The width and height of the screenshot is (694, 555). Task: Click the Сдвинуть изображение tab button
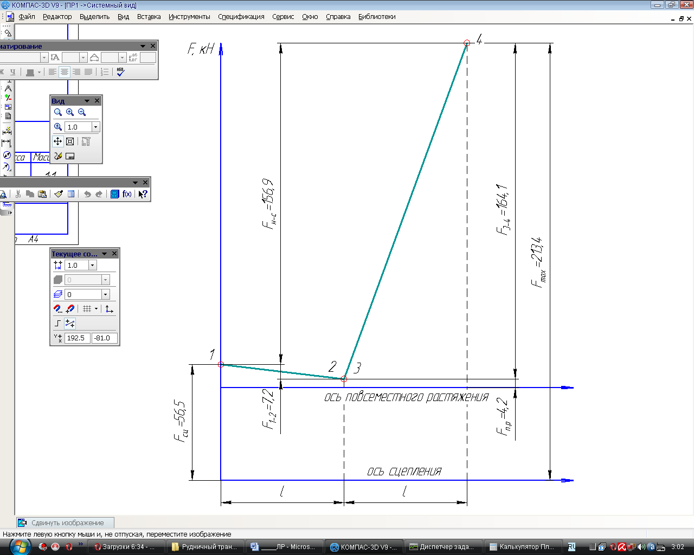click(66, 523)
